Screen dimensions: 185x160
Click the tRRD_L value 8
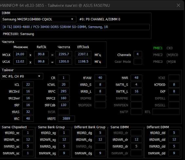[100, 91]
